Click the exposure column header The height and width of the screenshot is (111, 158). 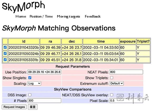pos(128,41)
